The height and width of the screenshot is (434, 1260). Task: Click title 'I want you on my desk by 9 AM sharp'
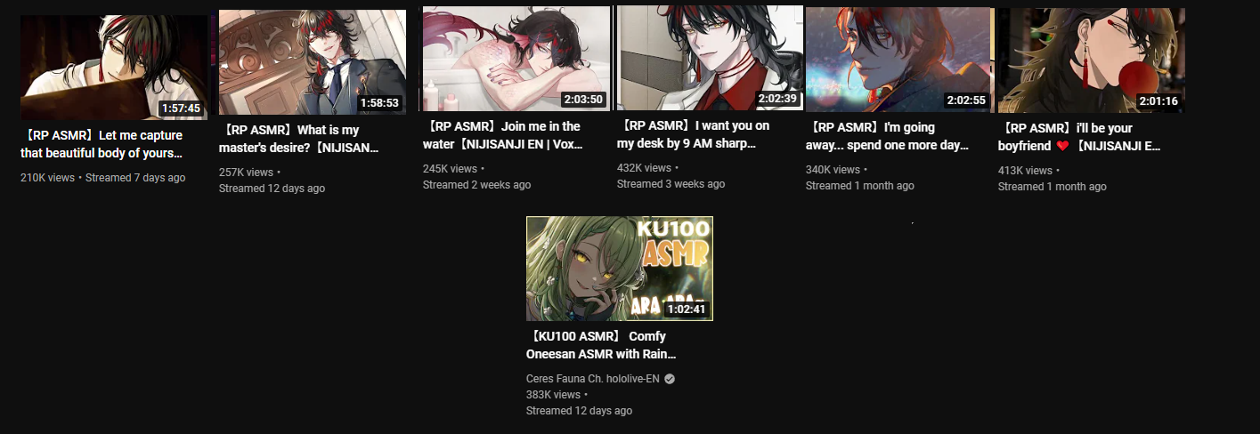693,134
